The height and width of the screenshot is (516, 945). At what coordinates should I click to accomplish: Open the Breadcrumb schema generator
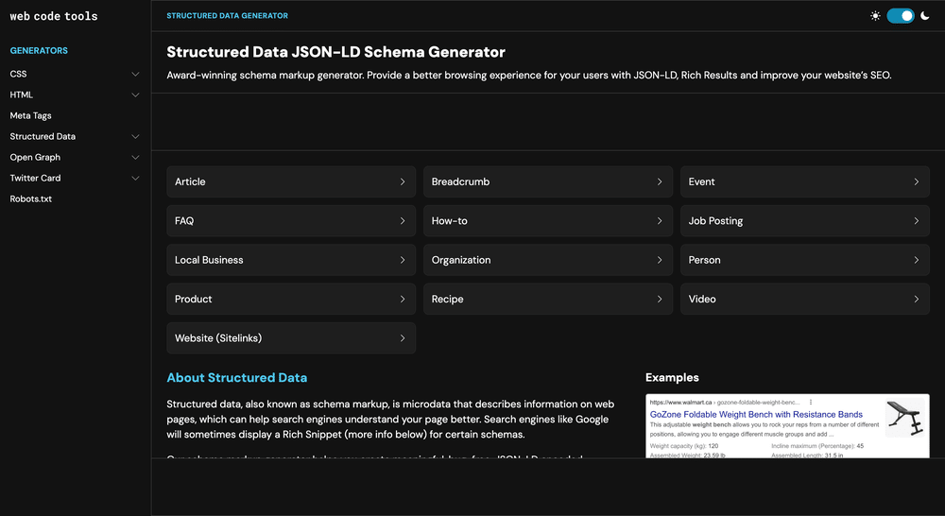coord(548,181)
